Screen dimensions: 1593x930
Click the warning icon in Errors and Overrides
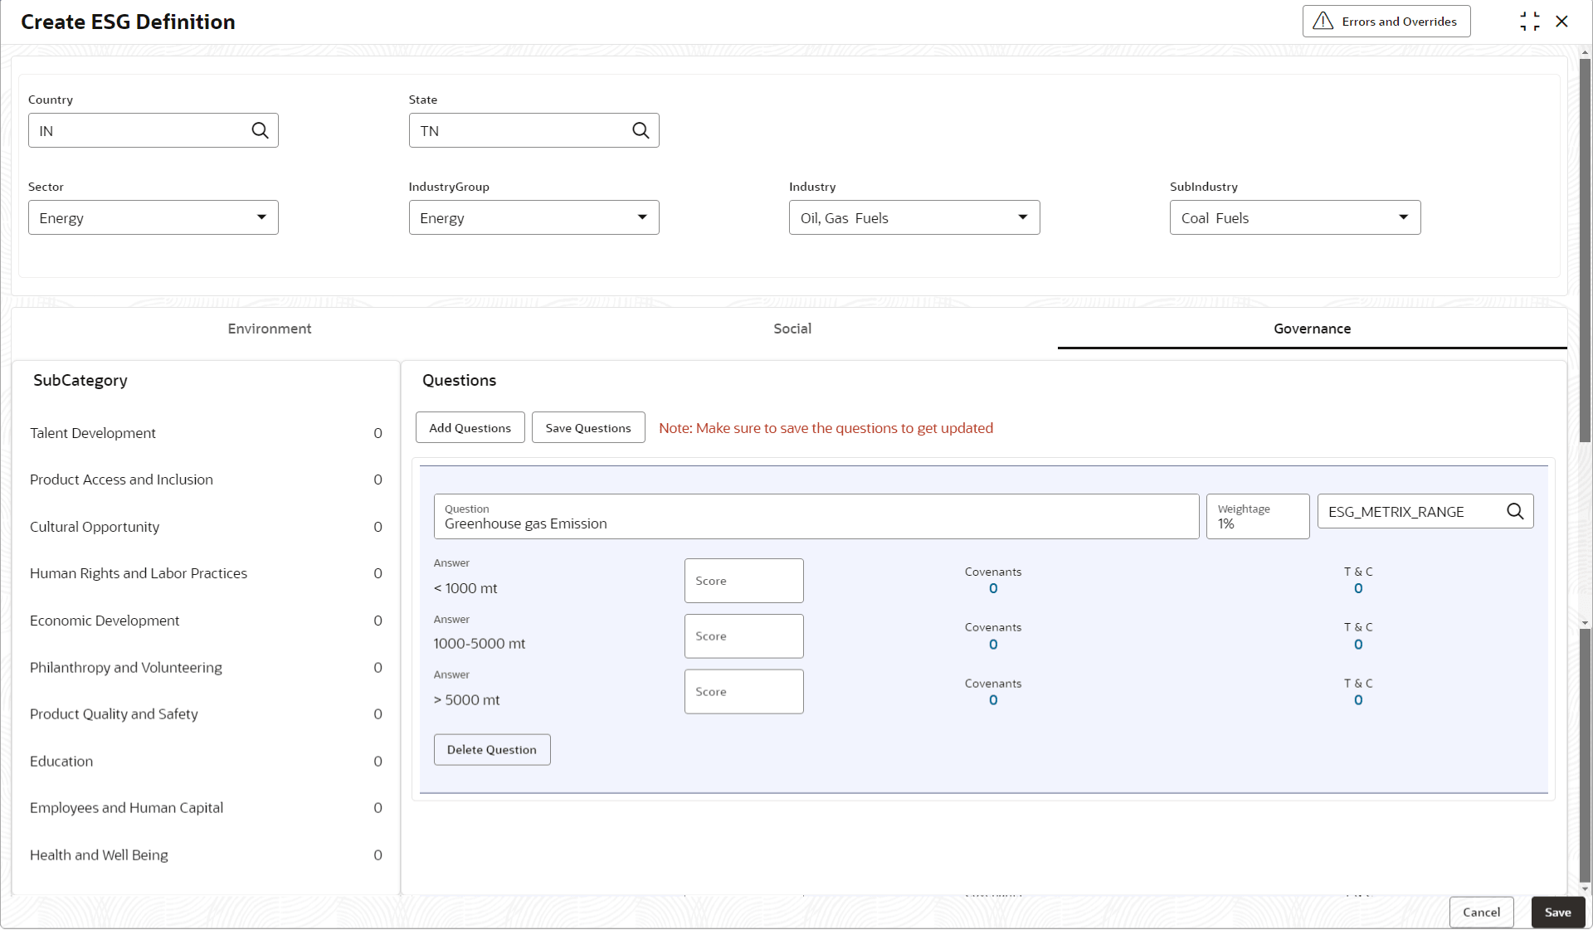1323,22
